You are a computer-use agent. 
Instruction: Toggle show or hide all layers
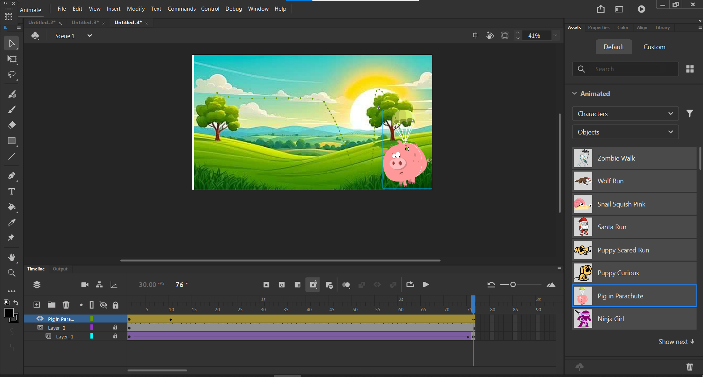click(104, 305)
